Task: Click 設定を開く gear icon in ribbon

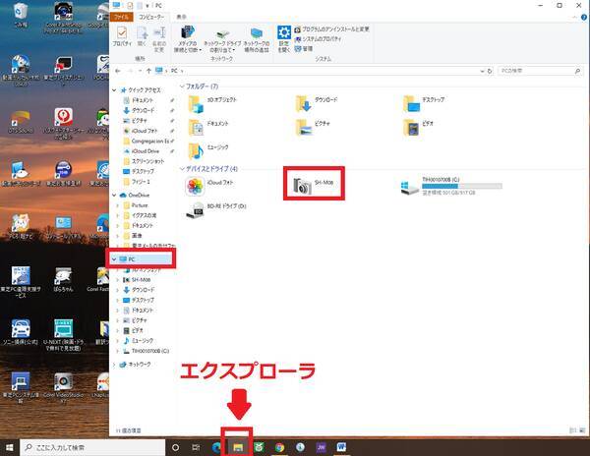Action: (x=282, y=38)
